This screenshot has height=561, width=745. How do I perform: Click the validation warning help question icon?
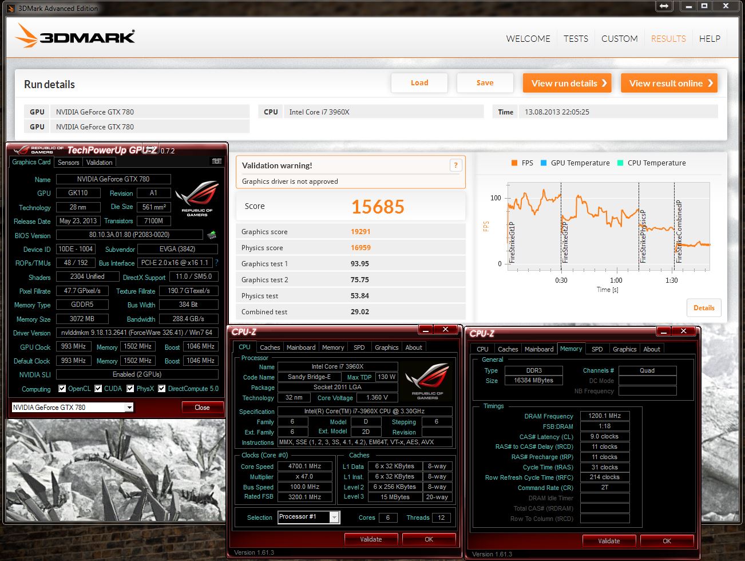[x=455, y=165]
